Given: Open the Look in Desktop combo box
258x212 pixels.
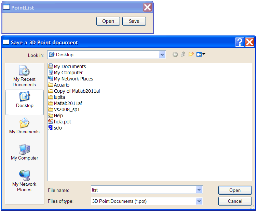Looking at the screenshot, I should click(x=107, y=55).
